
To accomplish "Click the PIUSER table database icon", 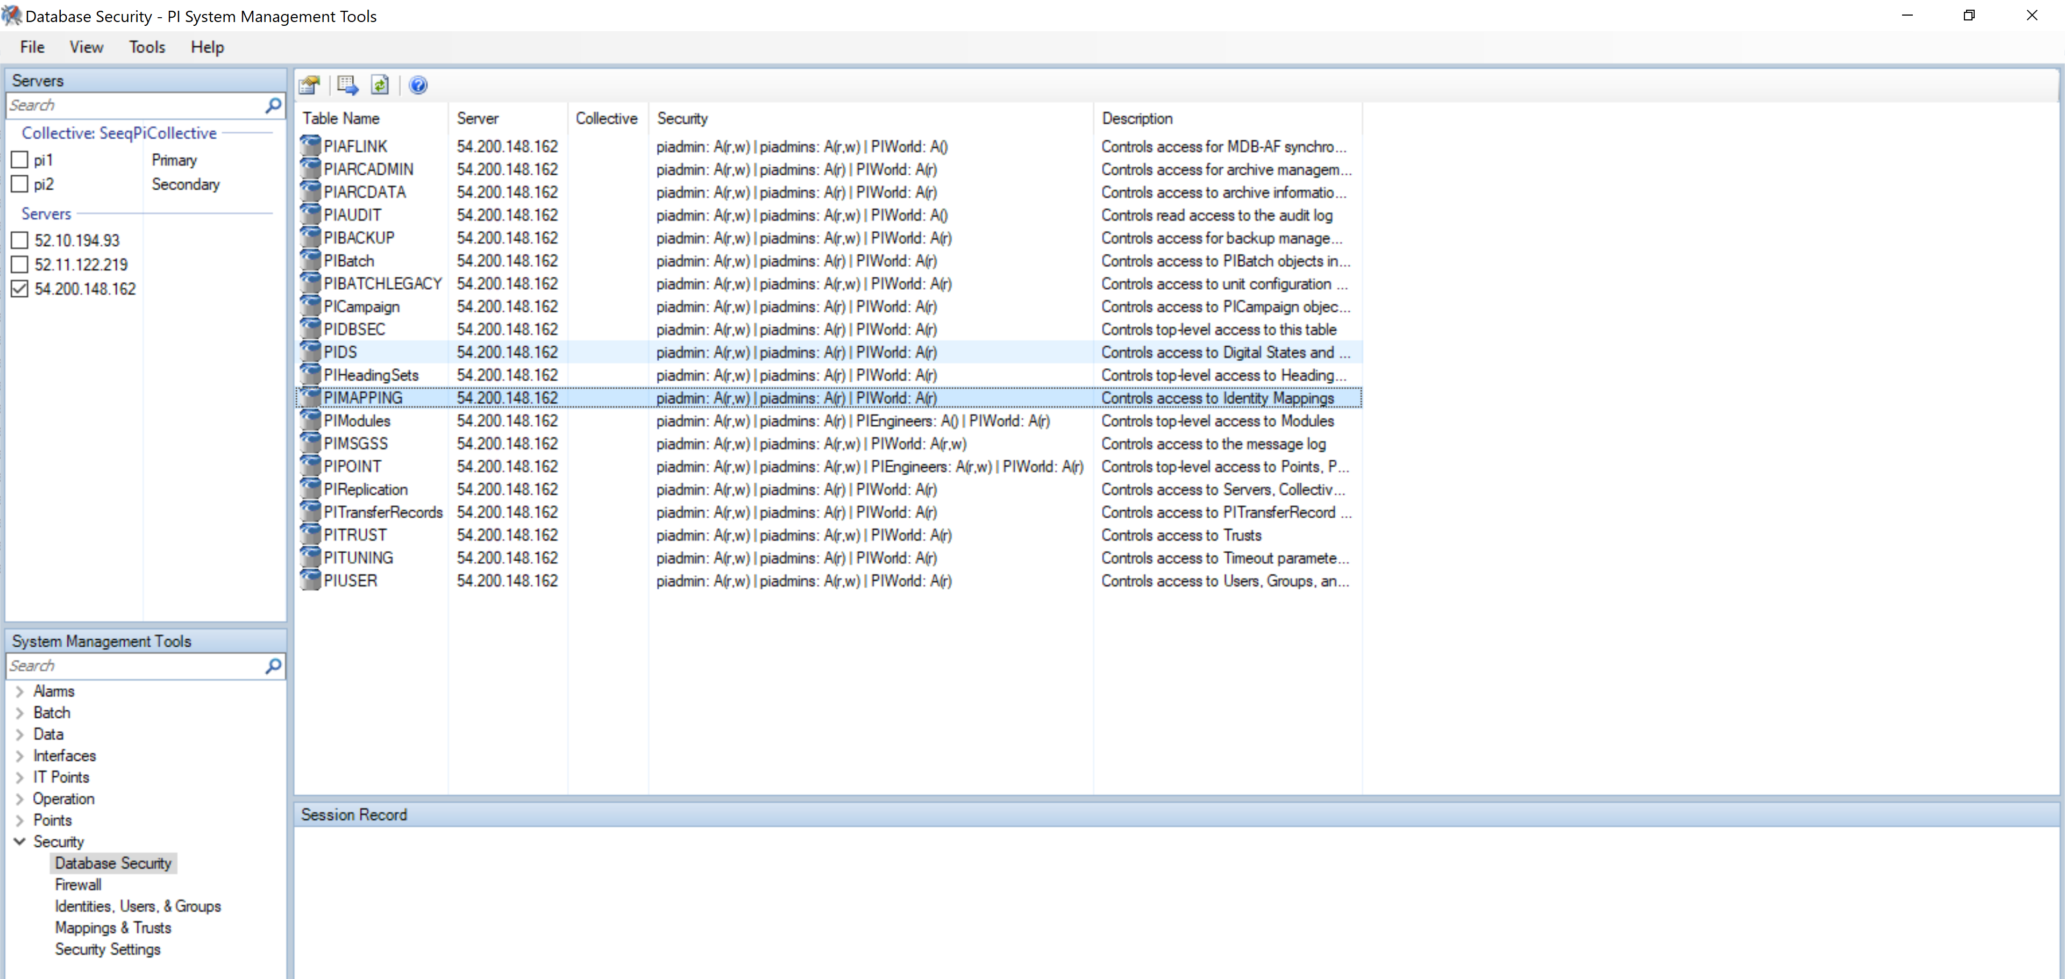I will tap(311, 580).
